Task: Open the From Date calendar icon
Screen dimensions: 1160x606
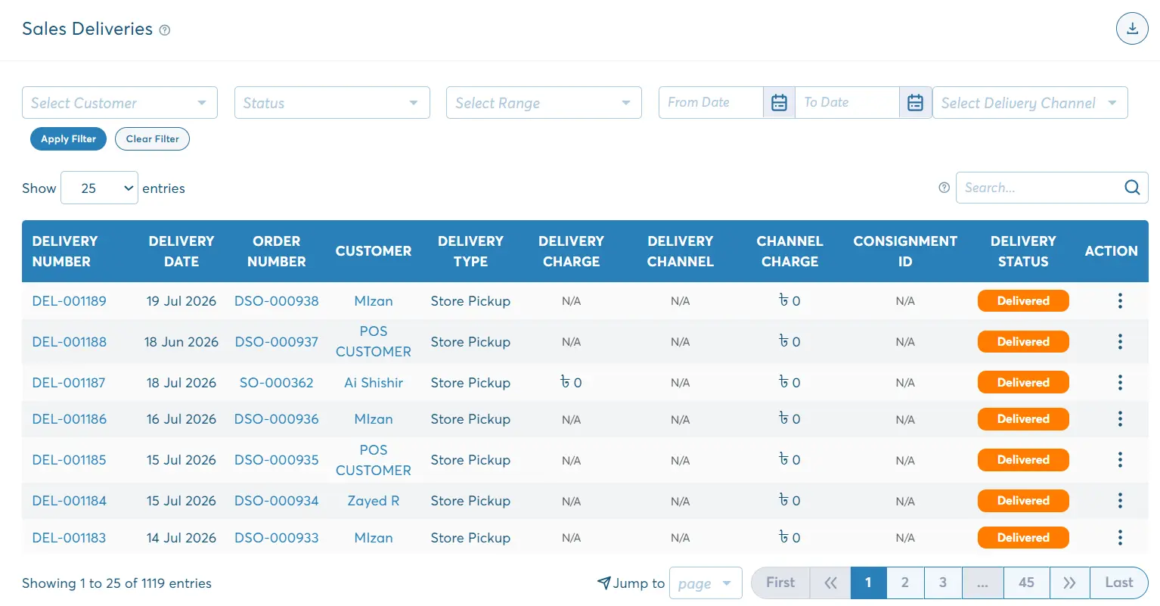Action: (779, 103)
